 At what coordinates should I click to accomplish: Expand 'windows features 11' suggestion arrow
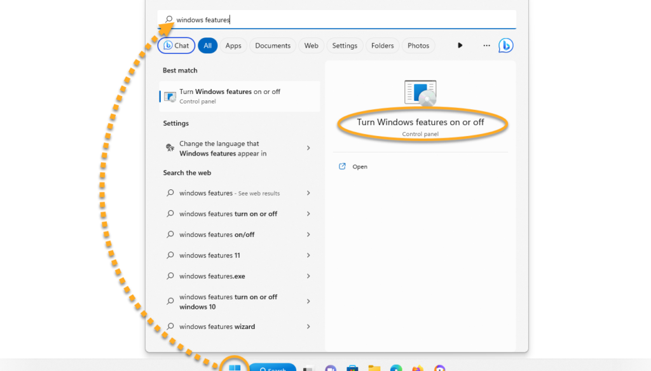coord(308,255)
